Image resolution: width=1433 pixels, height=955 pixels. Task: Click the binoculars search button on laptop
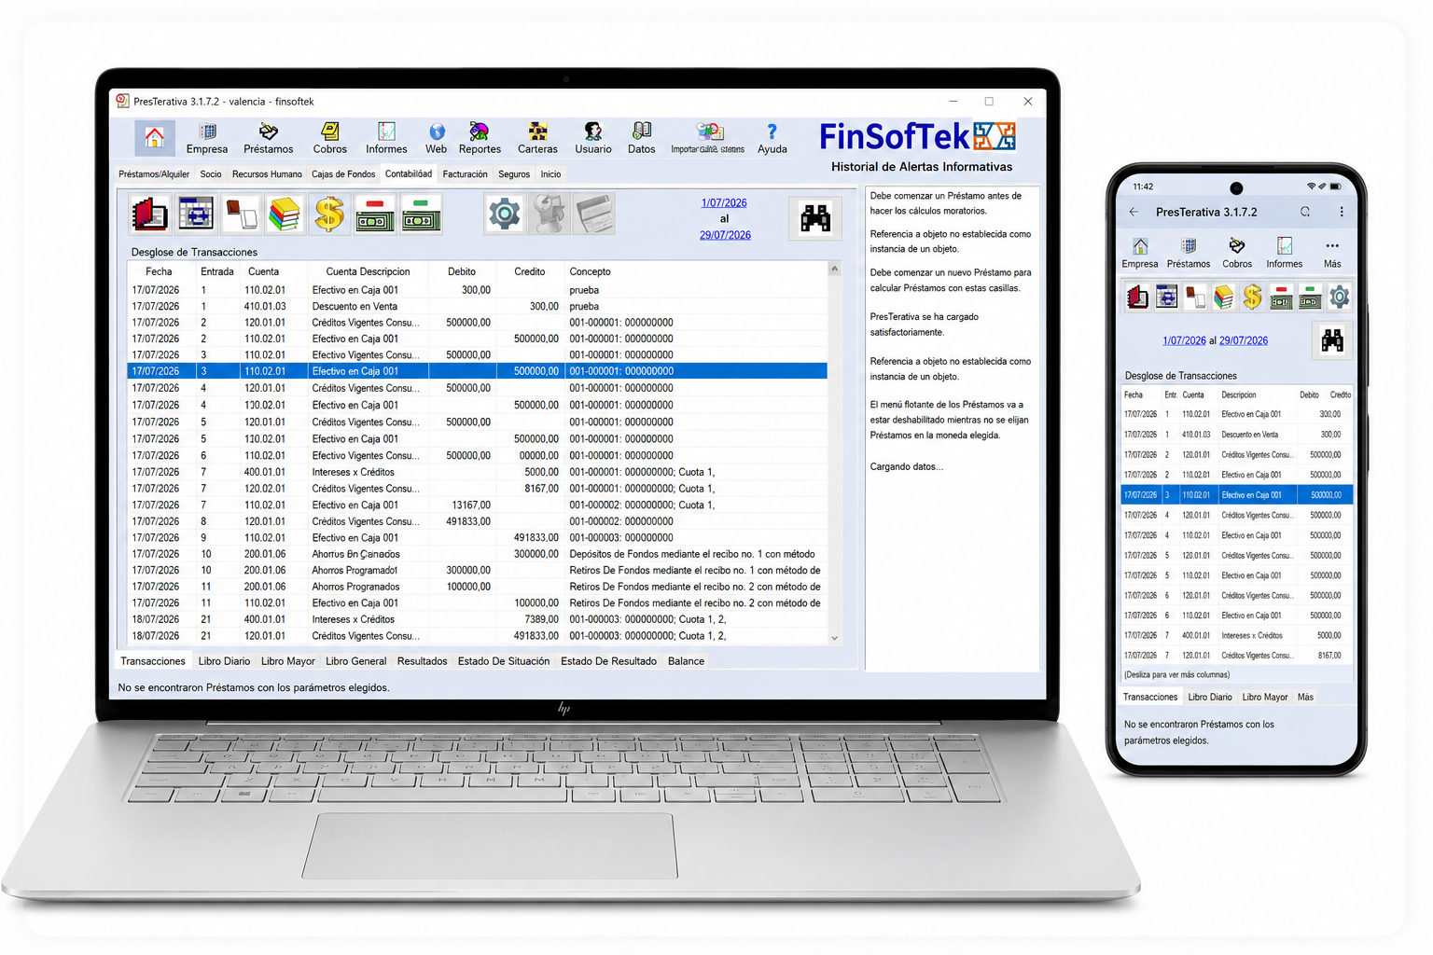tap(815, 218)
